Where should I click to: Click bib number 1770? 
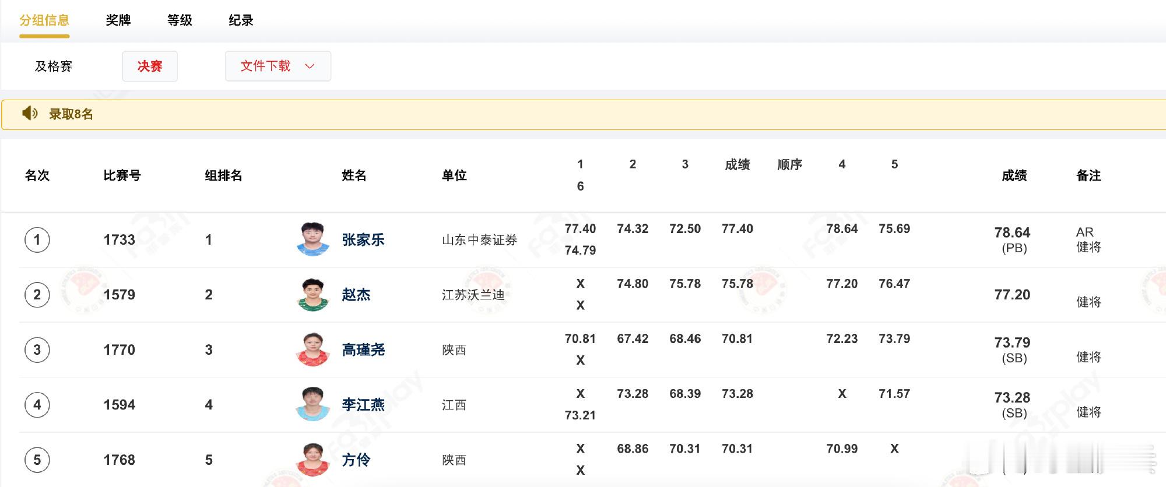click(x=120, y=350)
